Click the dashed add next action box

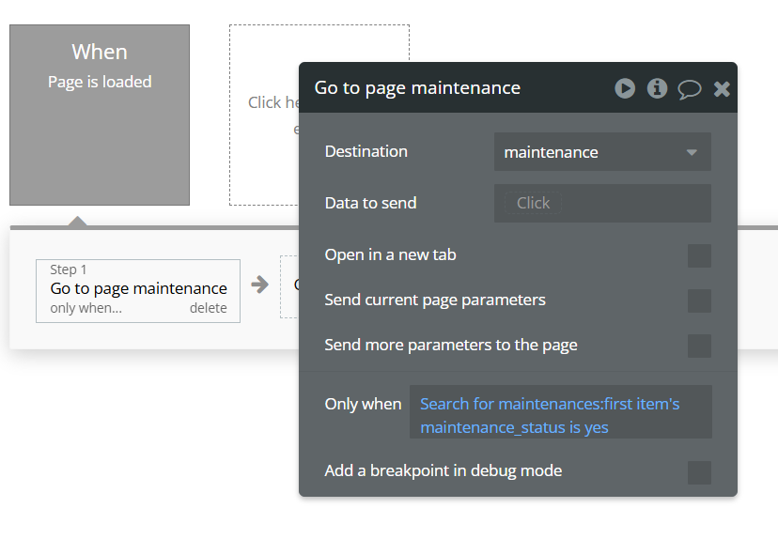(289, 285)
